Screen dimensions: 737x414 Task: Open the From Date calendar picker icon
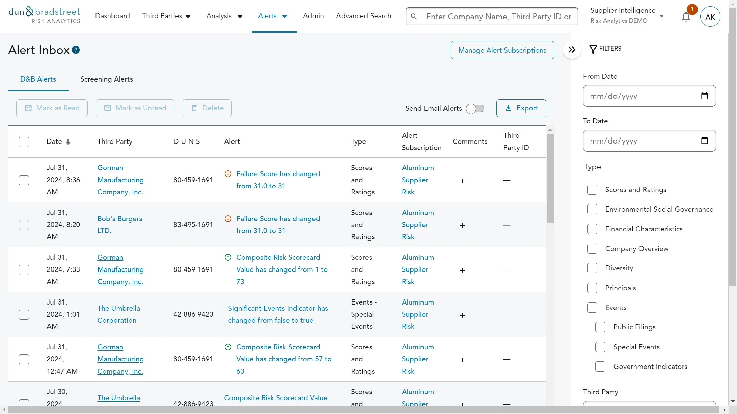[704, 96]
